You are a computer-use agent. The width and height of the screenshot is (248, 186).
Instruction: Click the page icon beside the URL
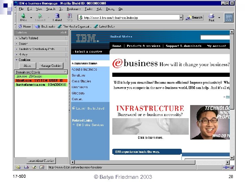(81, 18)
